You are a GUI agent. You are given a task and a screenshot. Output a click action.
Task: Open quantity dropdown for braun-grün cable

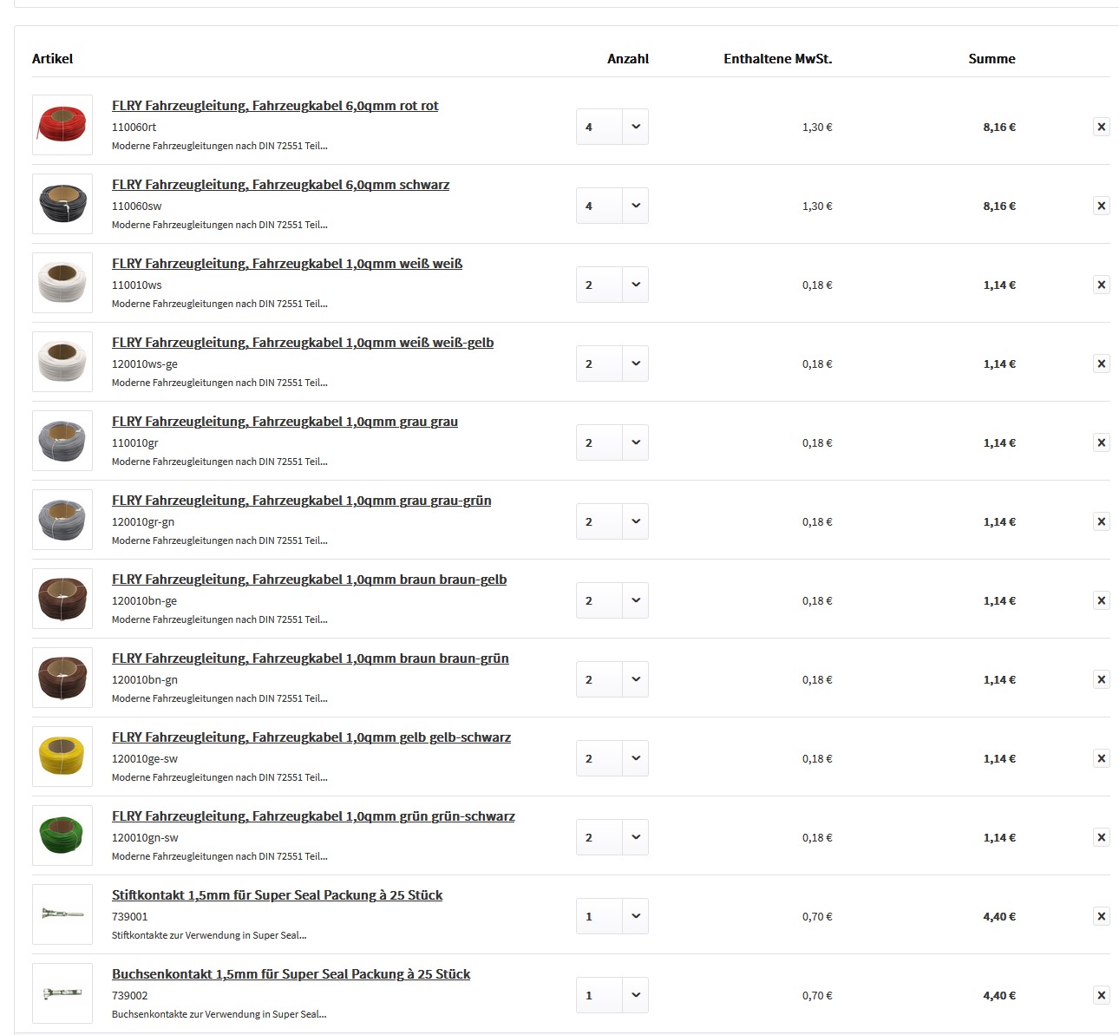pos(612,679)
